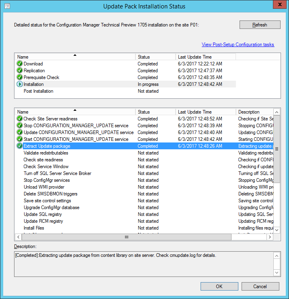289x299 pixels.
Task: Click the In progress status of Installation
Action: [148, 84]
